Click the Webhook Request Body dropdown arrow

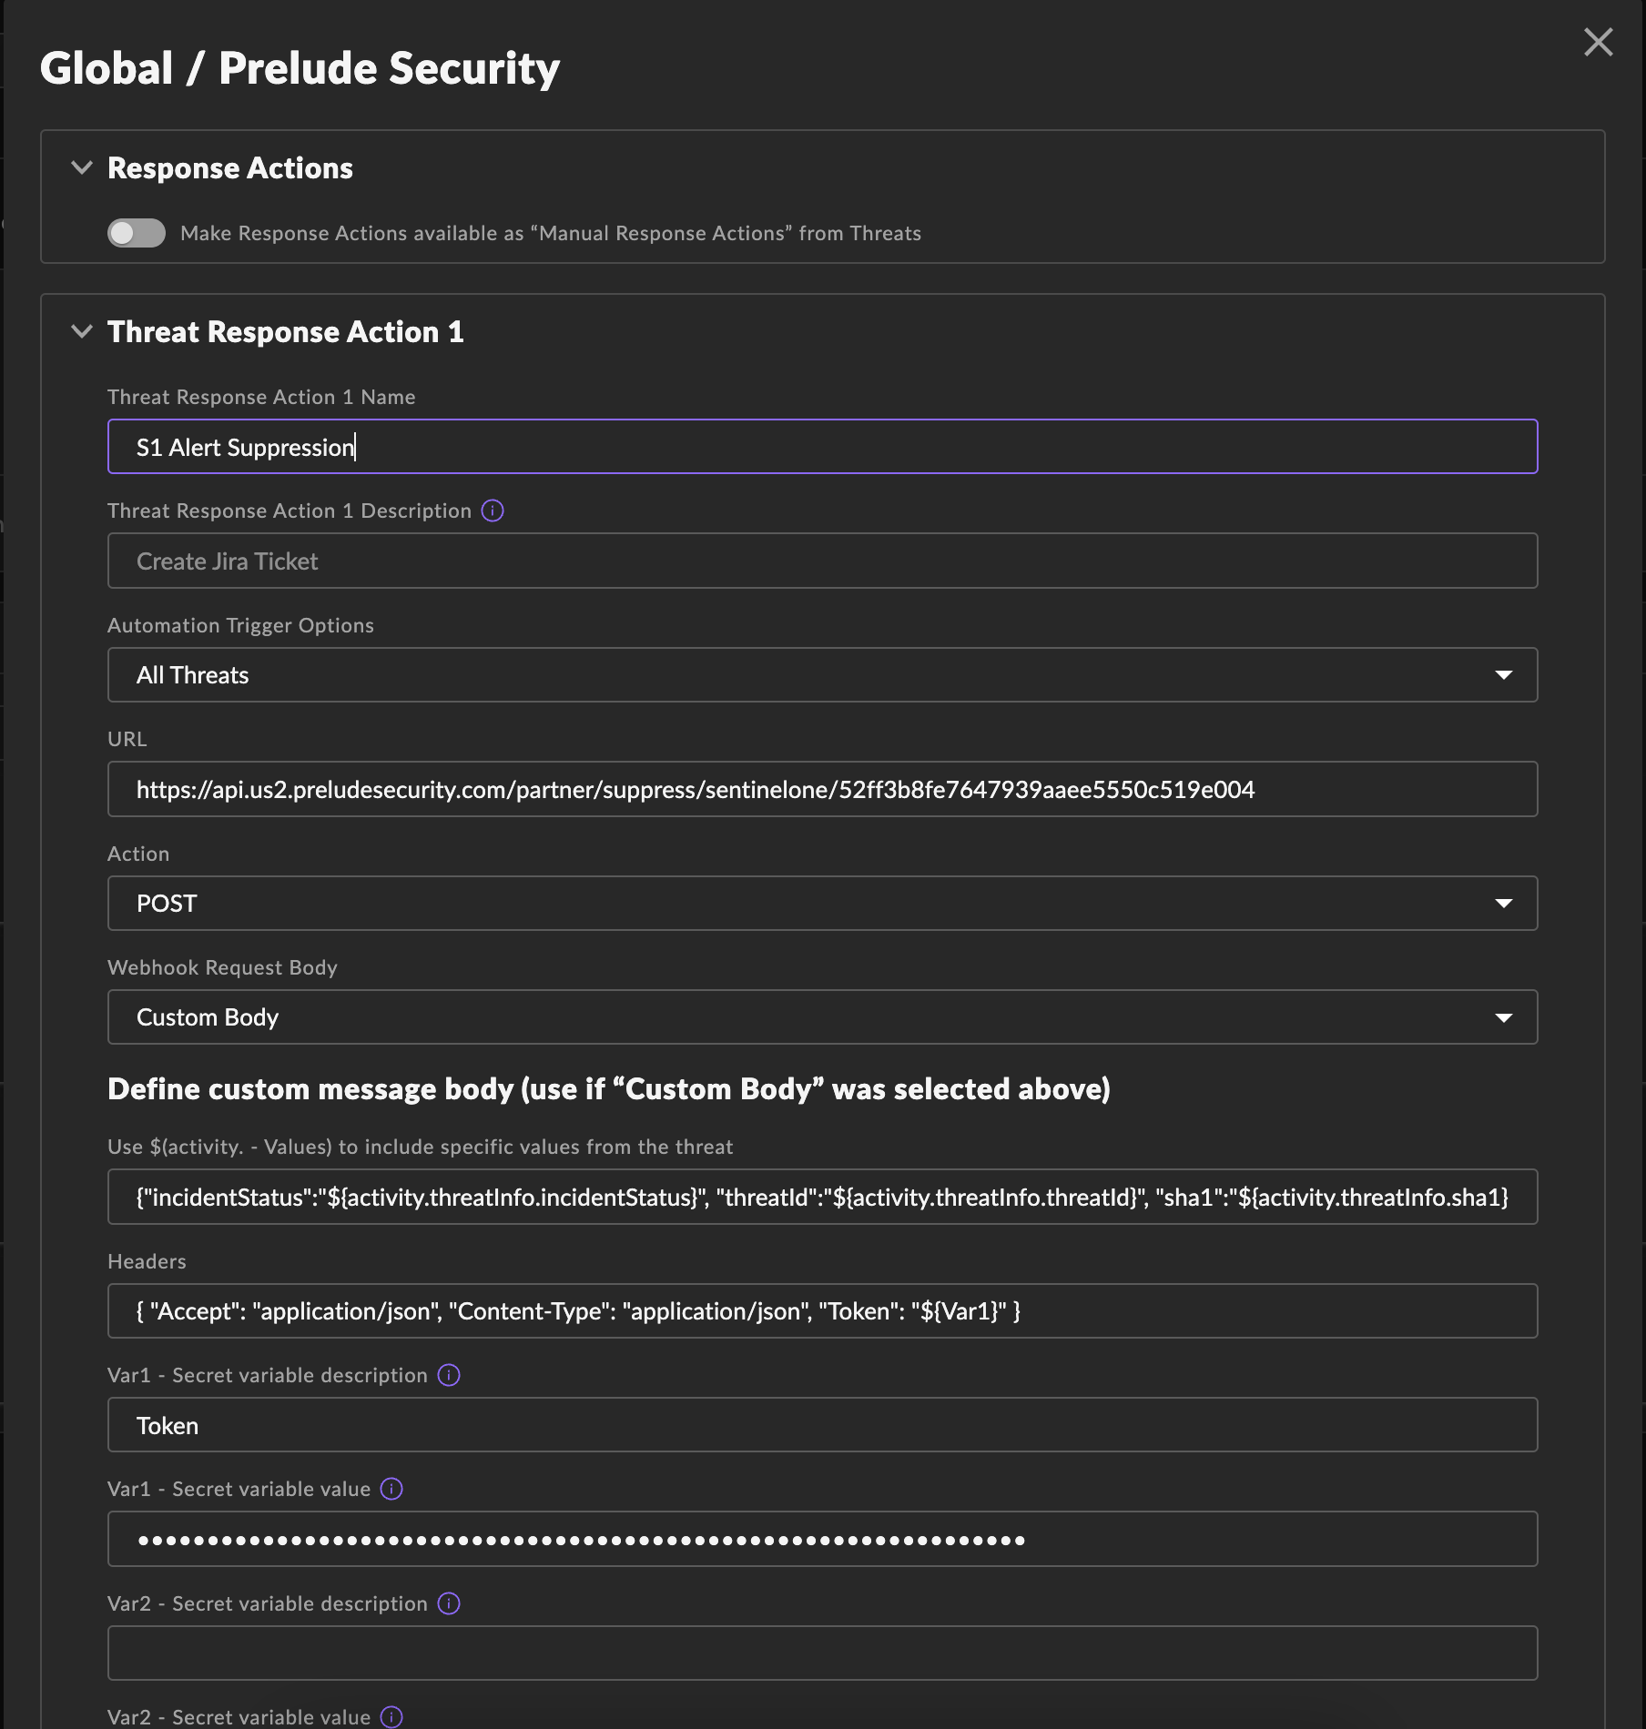pos(1503,1016)
